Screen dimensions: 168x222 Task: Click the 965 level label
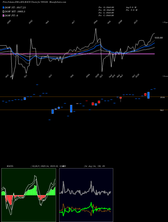coord(162,110)
